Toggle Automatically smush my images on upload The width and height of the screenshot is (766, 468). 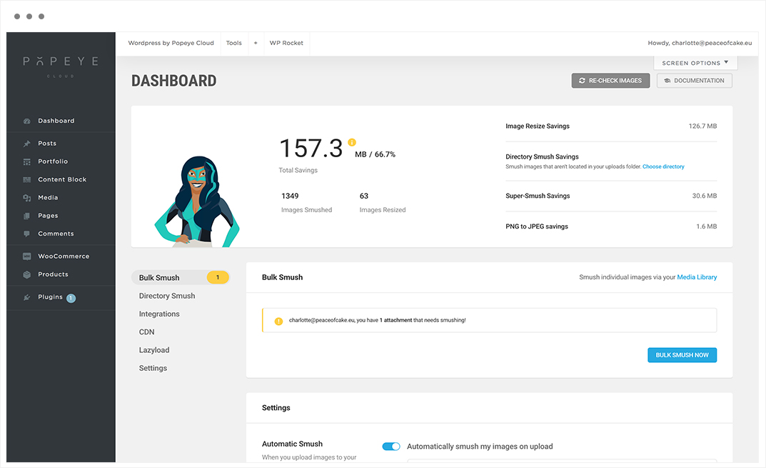click(x=391, y=446)
